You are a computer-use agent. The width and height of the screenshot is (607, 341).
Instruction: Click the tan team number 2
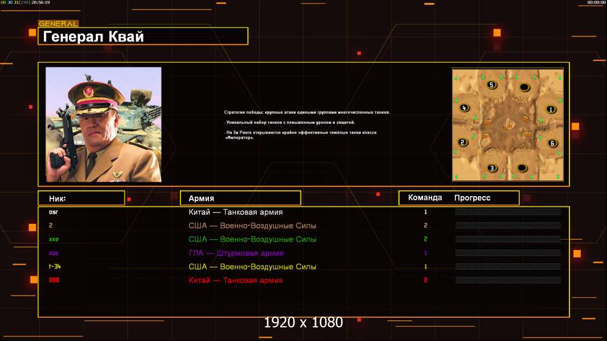(425, 225)
